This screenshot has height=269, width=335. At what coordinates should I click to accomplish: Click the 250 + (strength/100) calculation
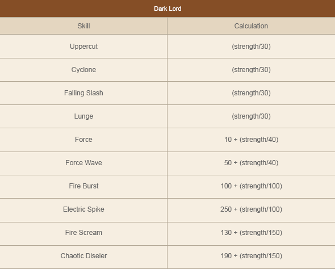(x=251, y=209)
